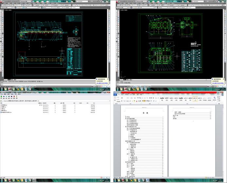
Task: Open the red A application menu in the right AutoCAD window
Action: pyautogui.click(x=117, y=2)
